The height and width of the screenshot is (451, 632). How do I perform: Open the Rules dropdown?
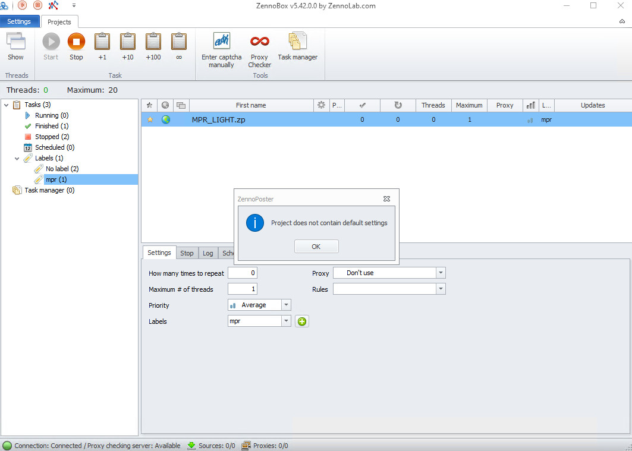[x=441, y=289]
